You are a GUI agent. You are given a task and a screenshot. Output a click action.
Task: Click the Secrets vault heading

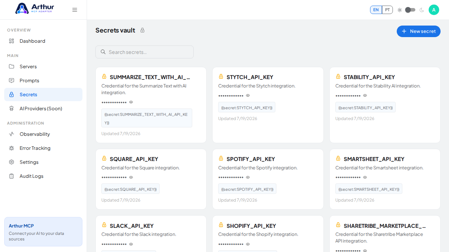pyautogui.click(x=115, y=30)
